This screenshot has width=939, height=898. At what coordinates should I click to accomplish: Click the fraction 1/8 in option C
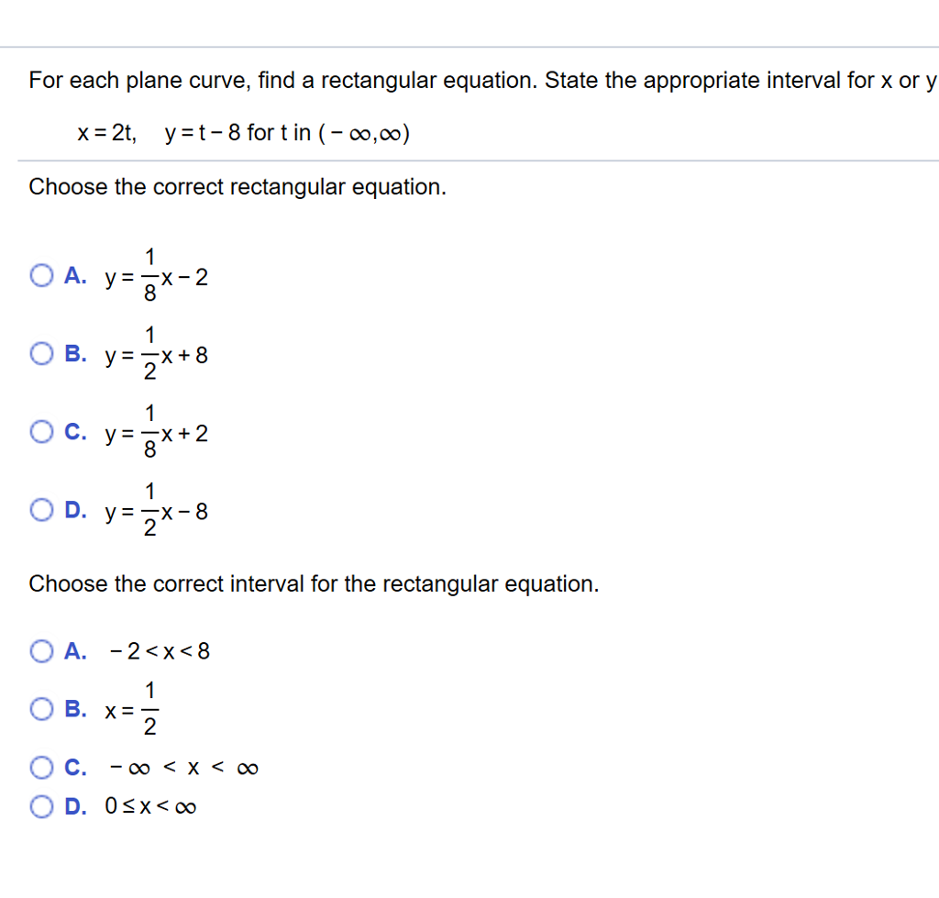point(150,431)
